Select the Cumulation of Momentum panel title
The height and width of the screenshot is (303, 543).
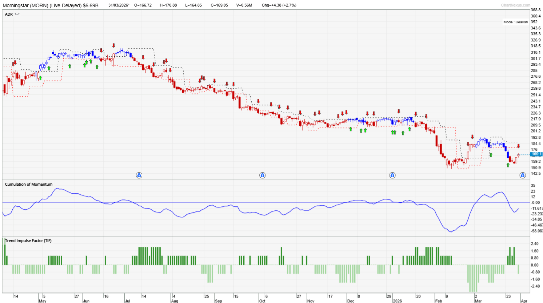[x=29, y=184]
